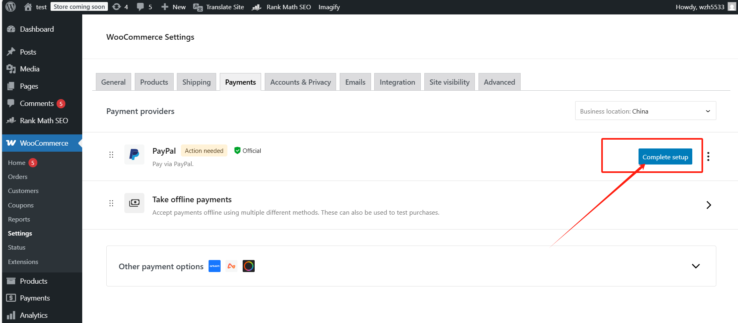Go to the Site visibility tab
Screen dimensions: 738x323
coord(449,82)
